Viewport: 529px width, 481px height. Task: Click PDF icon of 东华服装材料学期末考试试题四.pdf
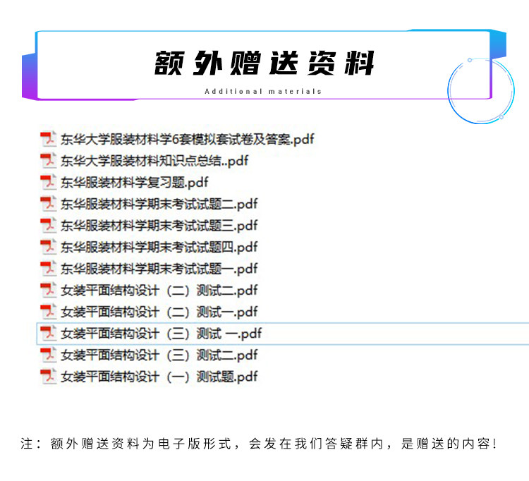coord(48,247)
